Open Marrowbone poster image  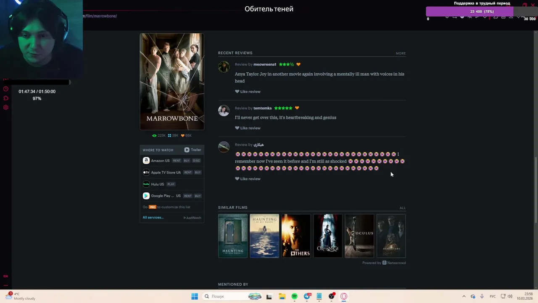click(x=172, y=82)
